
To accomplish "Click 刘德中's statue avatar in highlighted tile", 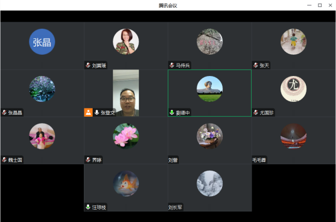I will pos(210,89).
